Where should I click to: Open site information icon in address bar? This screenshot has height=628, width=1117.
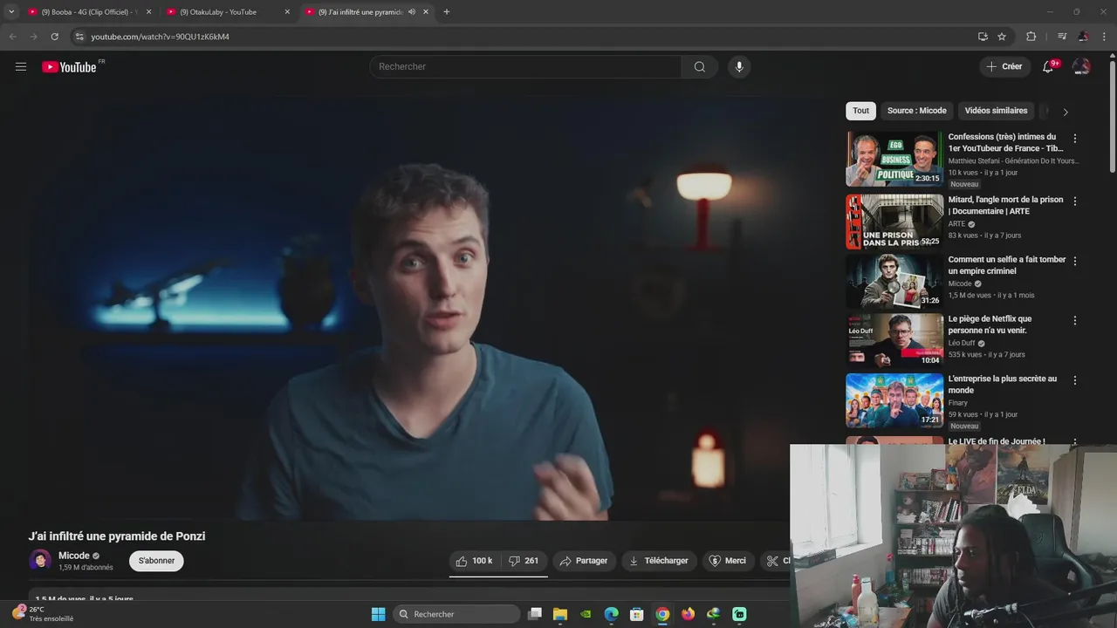(x=79, y=37)
